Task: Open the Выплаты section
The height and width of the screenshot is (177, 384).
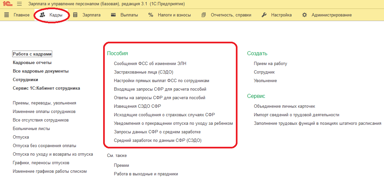Action: click(124, 15)
